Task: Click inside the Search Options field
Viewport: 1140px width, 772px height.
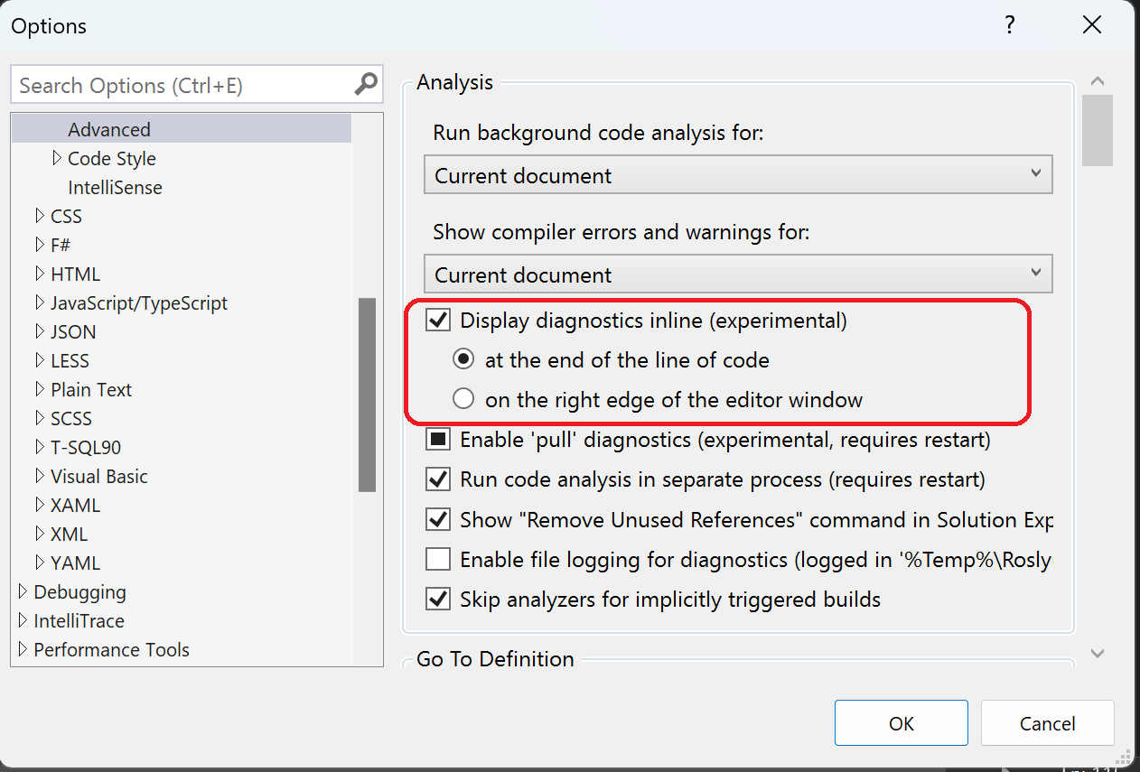Action: coord(181,84)
